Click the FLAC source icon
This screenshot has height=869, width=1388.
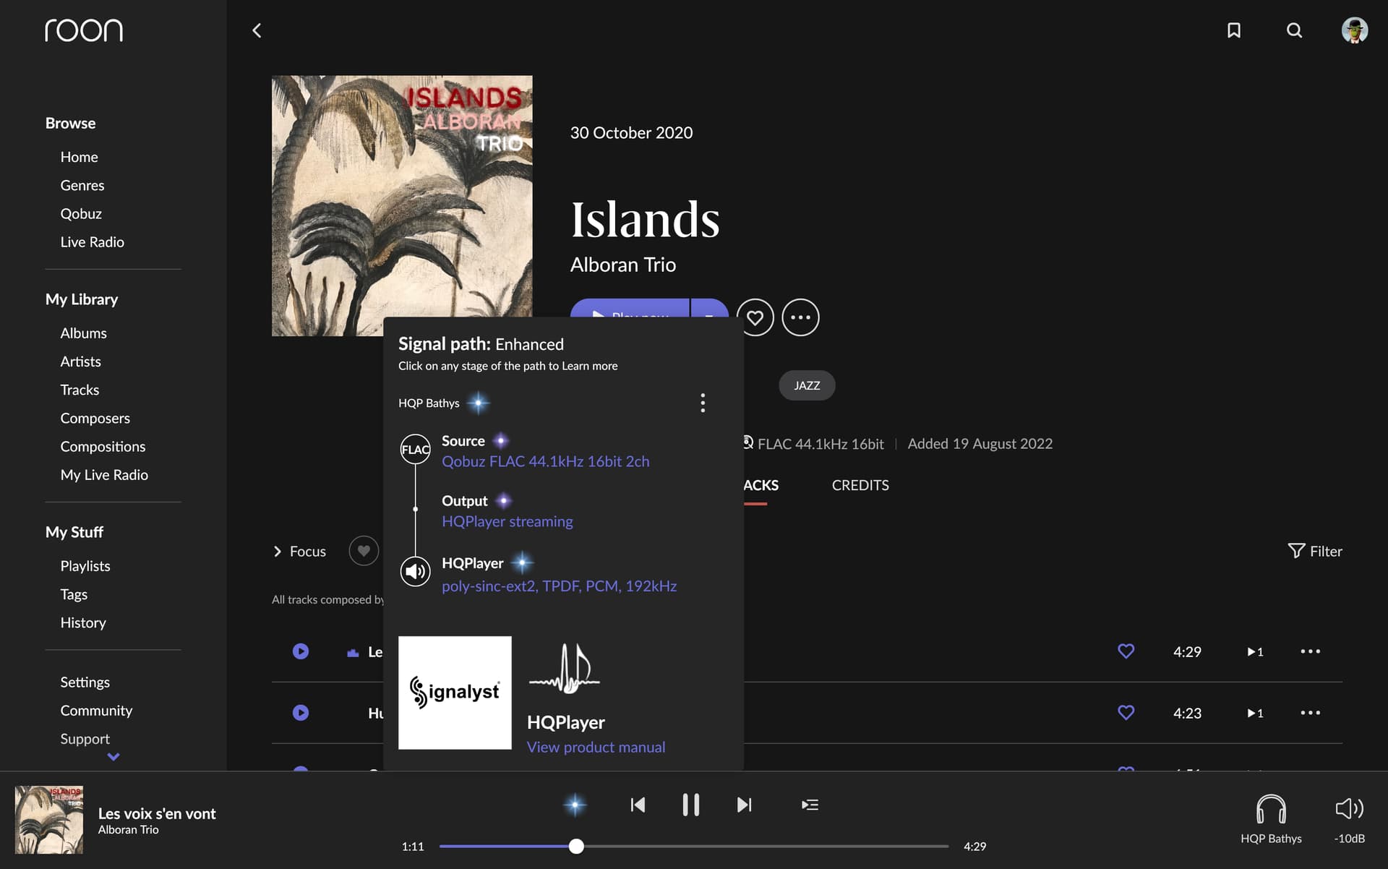(x=415, y=449)
